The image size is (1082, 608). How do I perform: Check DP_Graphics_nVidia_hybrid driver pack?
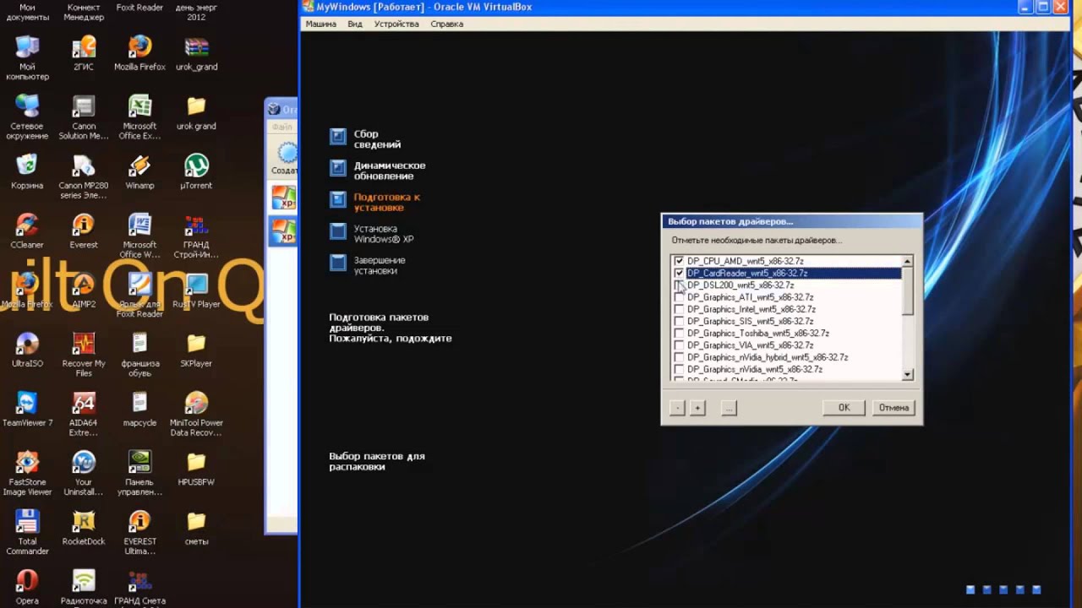tap(679, 357)
